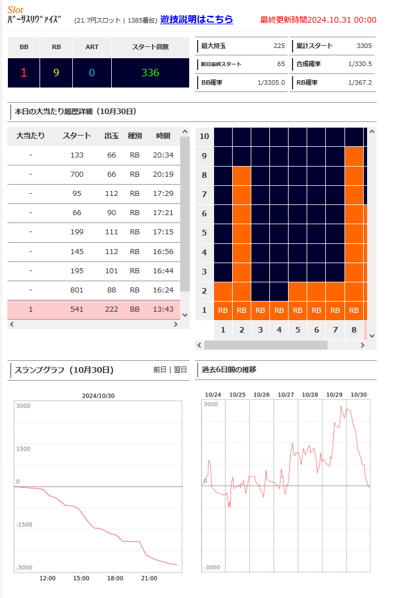Click 累計スタート value 3305
Screen dimensions: 410x598
(364, 46)
